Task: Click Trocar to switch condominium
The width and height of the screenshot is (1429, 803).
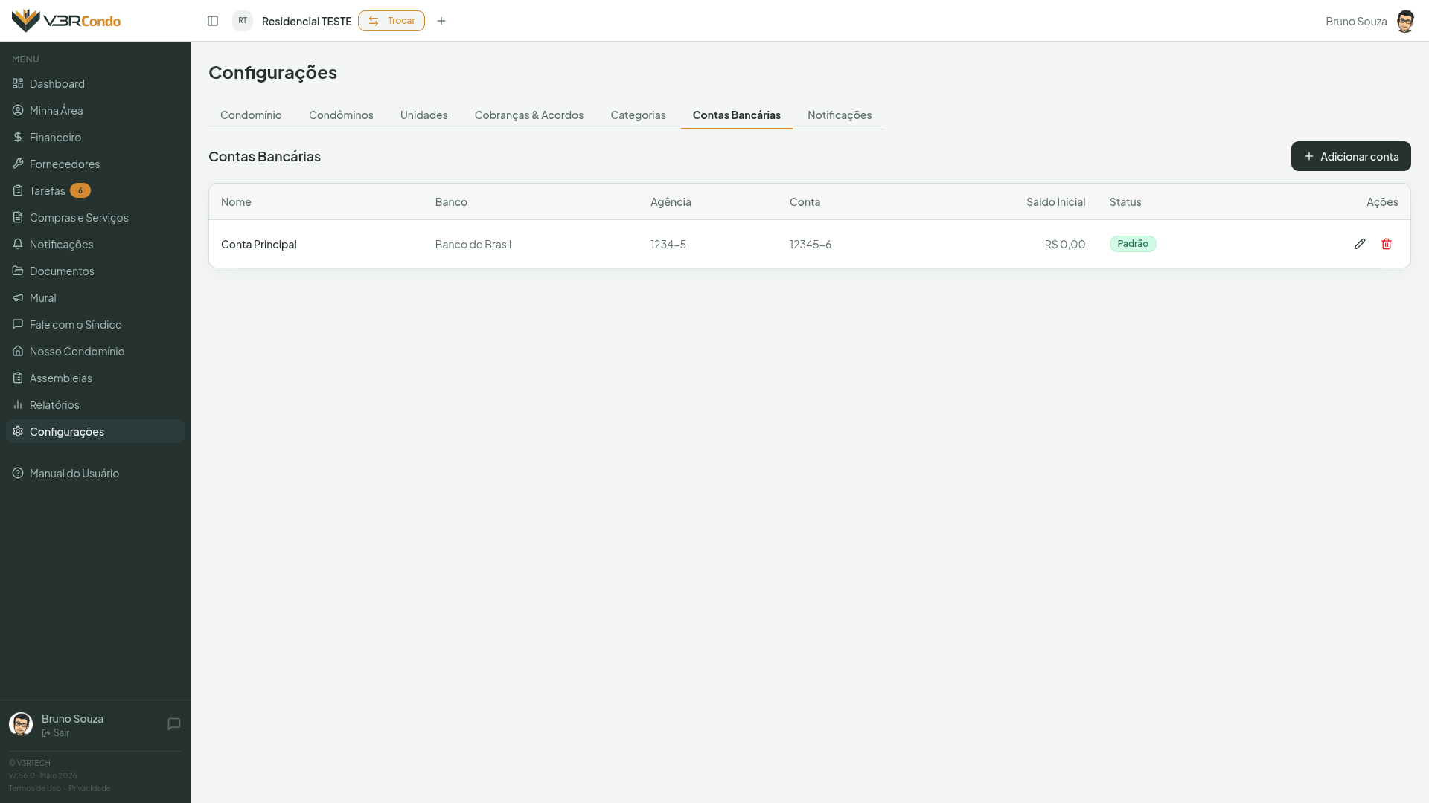Action: (391, 21)
